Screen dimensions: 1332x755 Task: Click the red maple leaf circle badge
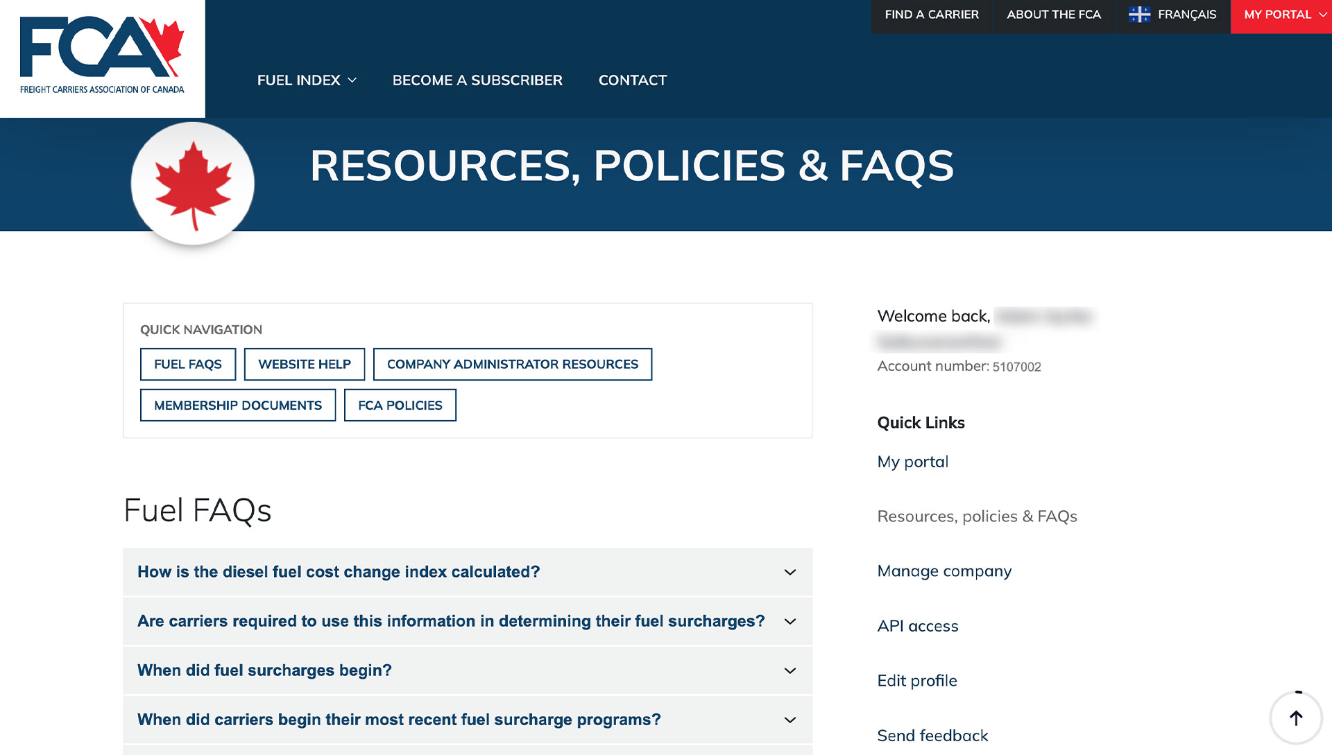tap(193, 184)
